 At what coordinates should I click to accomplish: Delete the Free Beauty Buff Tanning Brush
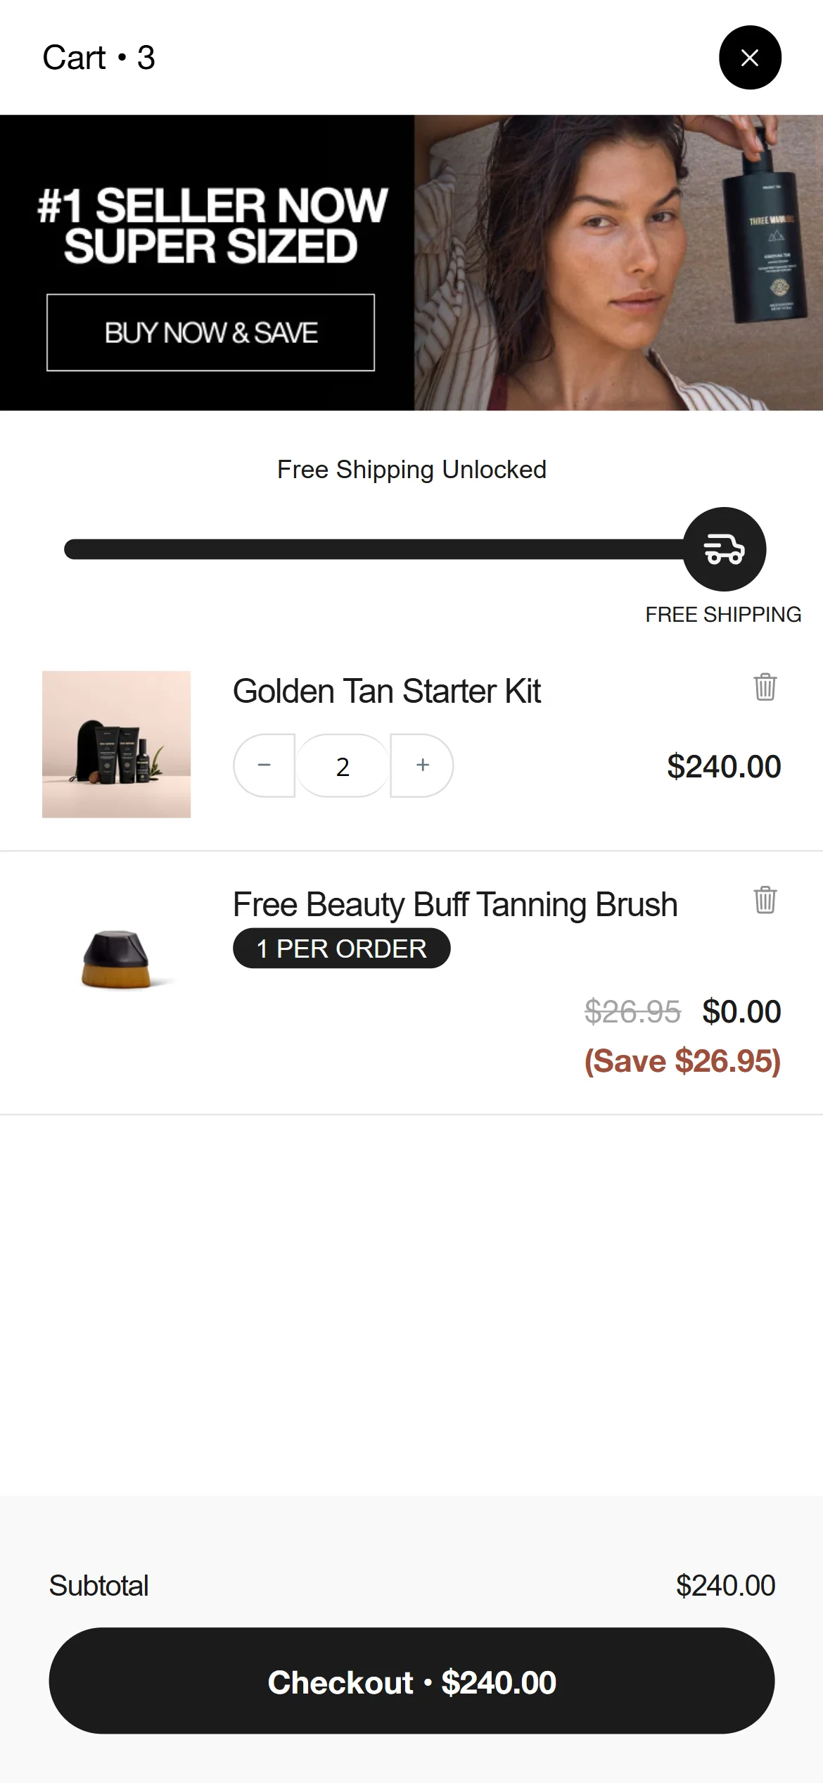tap(765, 900)
